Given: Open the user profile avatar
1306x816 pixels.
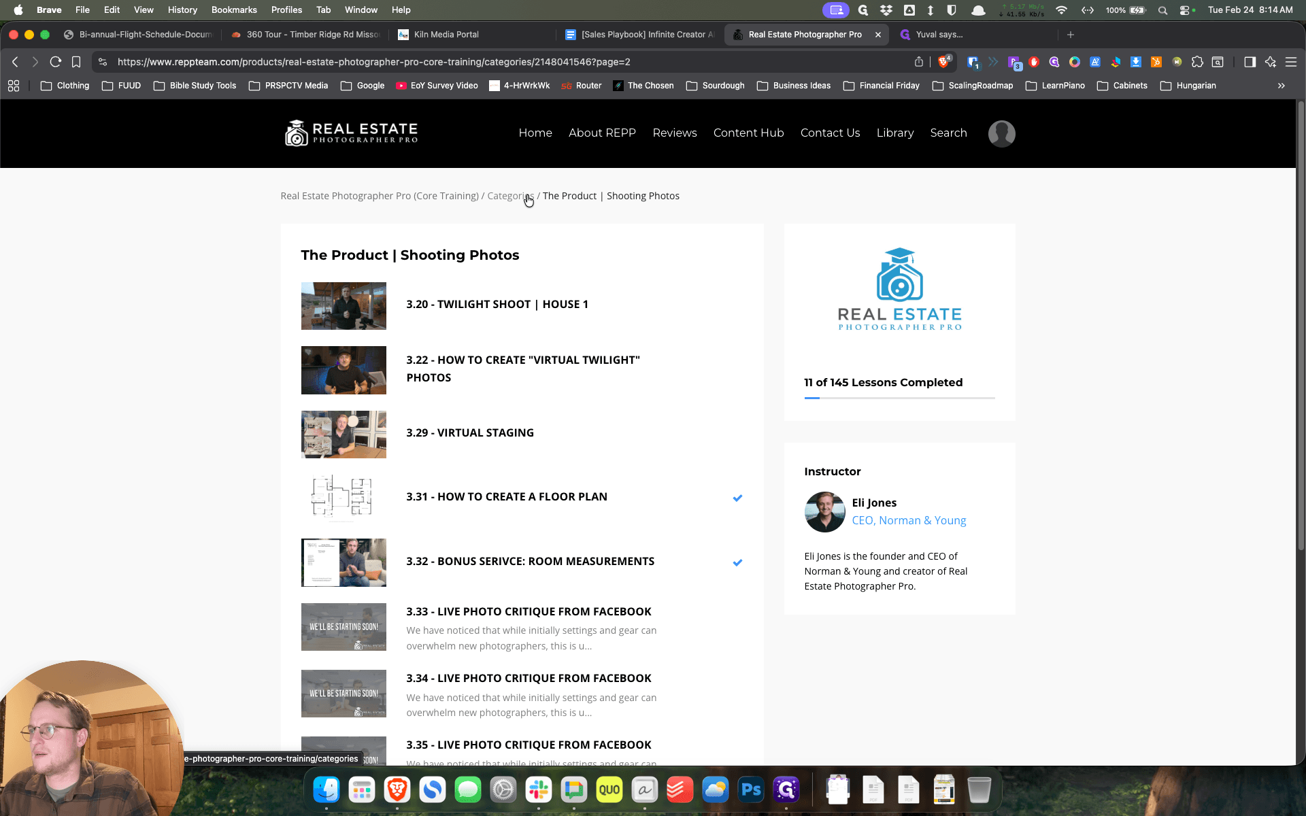Looking at the screenshot, I should 1001,133.
